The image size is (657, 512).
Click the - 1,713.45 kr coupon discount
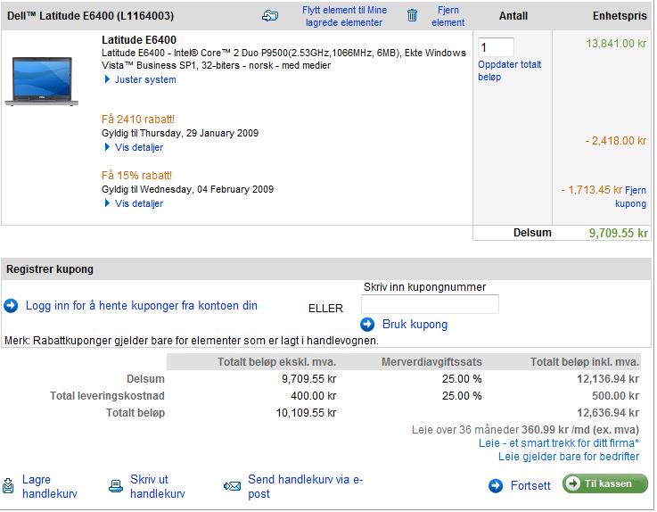pyautogui.click(x=592, y=190)
